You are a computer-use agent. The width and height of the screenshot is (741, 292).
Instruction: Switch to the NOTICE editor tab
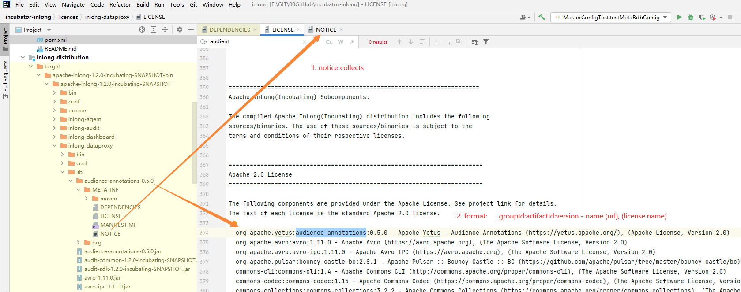(326, 30)
